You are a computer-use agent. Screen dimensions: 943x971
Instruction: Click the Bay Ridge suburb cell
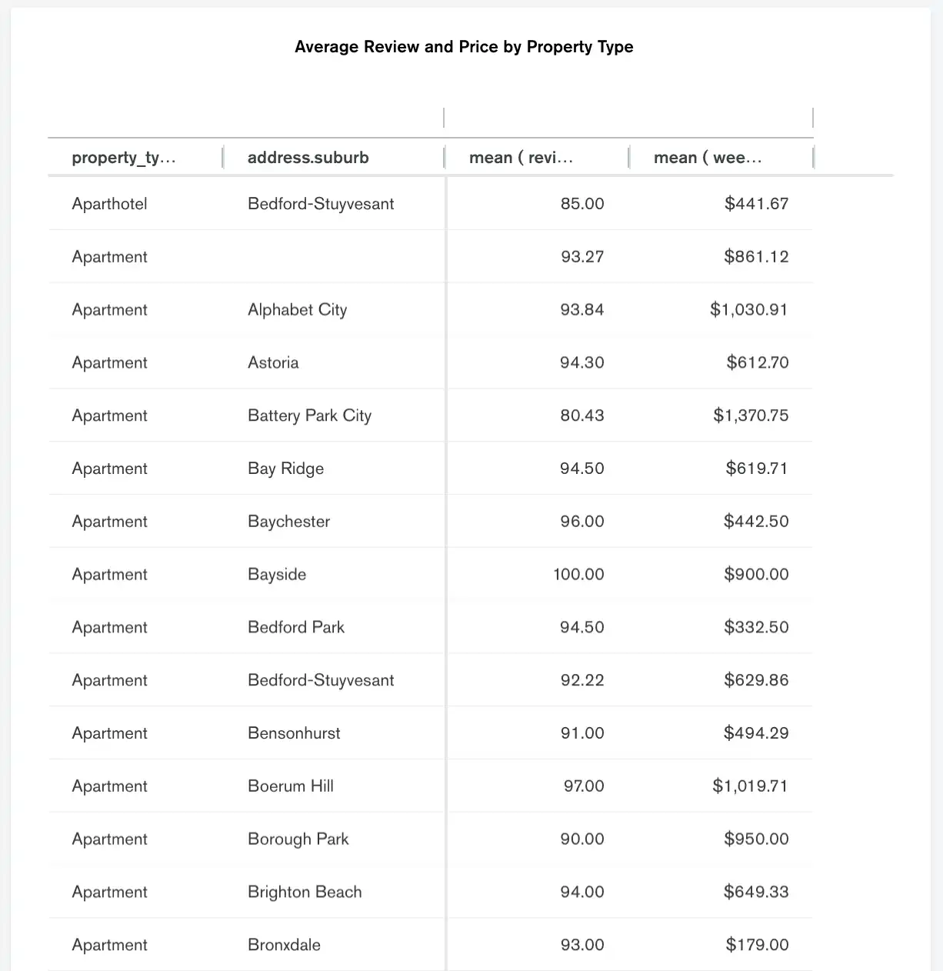point(285,469)
